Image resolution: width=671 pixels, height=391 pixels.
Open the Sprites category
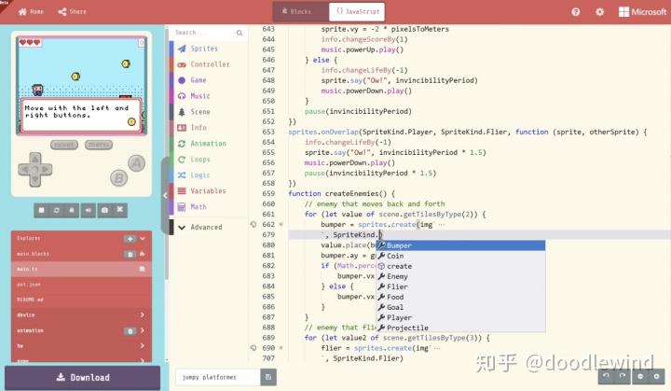[209, 49]
